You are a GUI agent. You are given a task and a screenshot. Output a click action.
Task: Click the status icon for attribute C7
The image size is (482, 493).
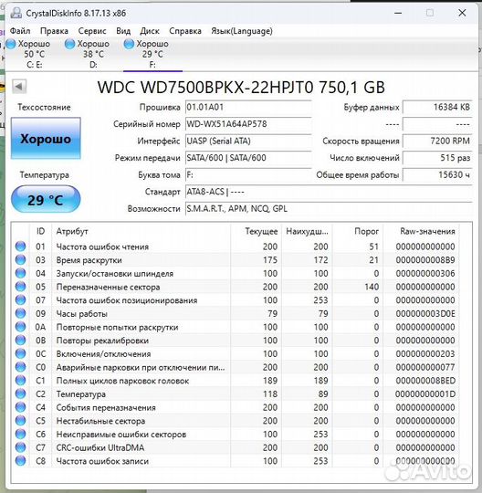(x=20, y=447)
